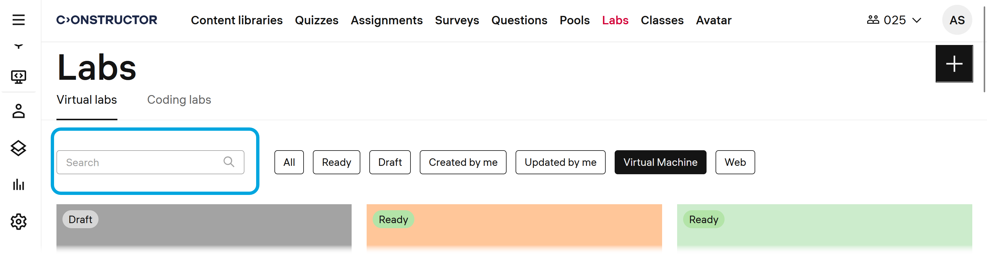Go to Content libraries
The image size is (987, 254).
coord(236,20)
